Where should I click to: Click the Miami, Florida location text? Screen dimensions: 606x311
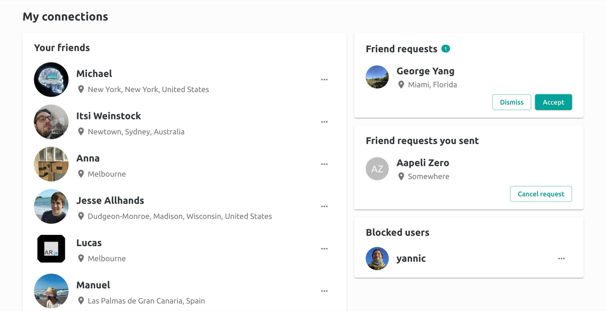(432, 84)
